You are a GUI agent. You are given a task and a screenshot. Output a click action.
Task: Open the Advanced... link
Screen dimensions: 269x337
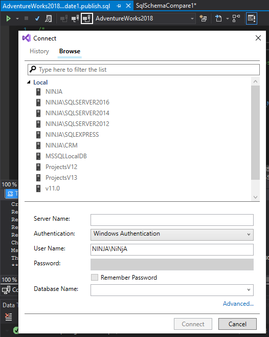tap(238, 304)
